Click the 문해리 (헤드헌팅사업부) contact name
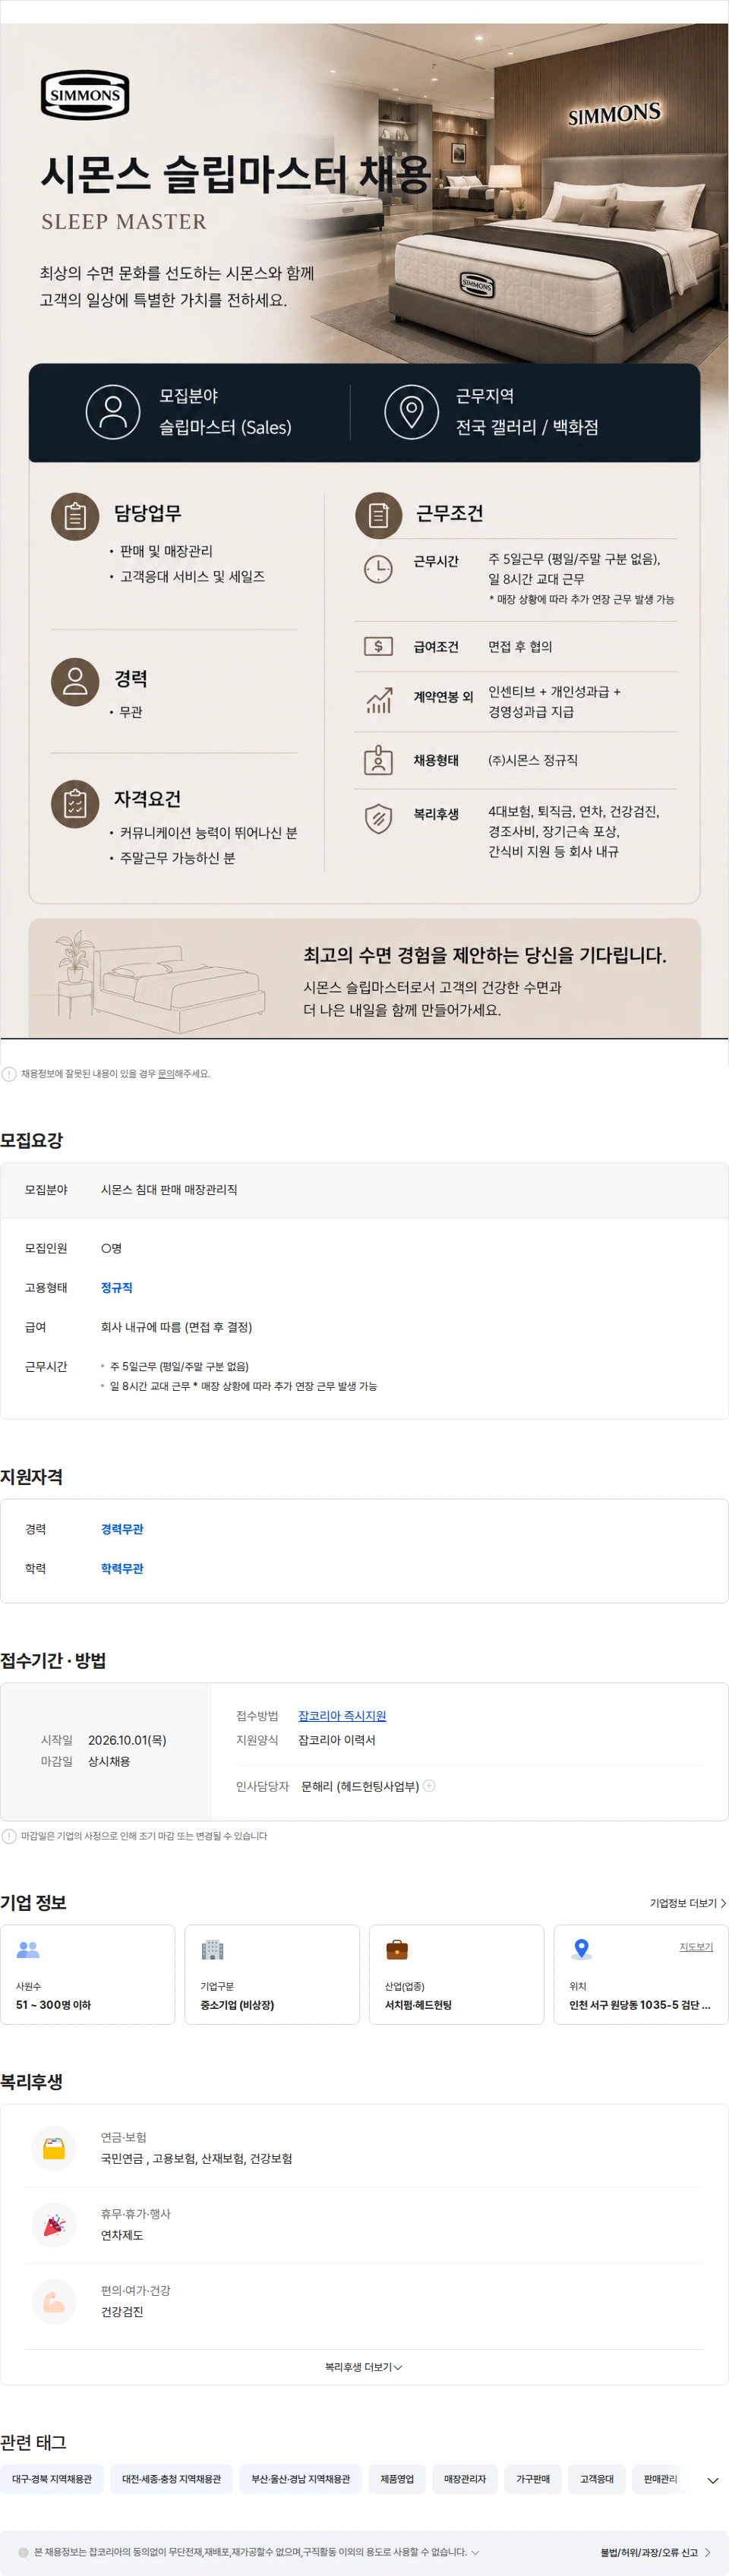Screen dimensions: 729x2576 360,1786
